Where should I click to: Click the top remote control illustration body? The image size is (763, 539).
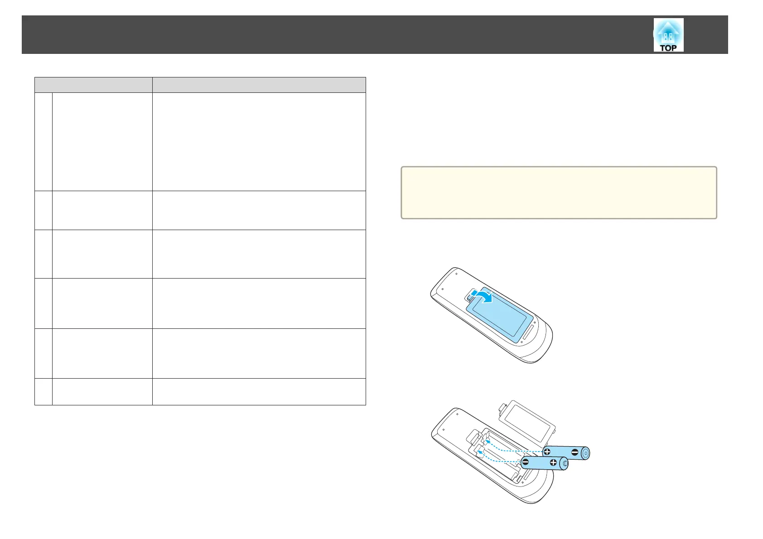tap(493, 315)
